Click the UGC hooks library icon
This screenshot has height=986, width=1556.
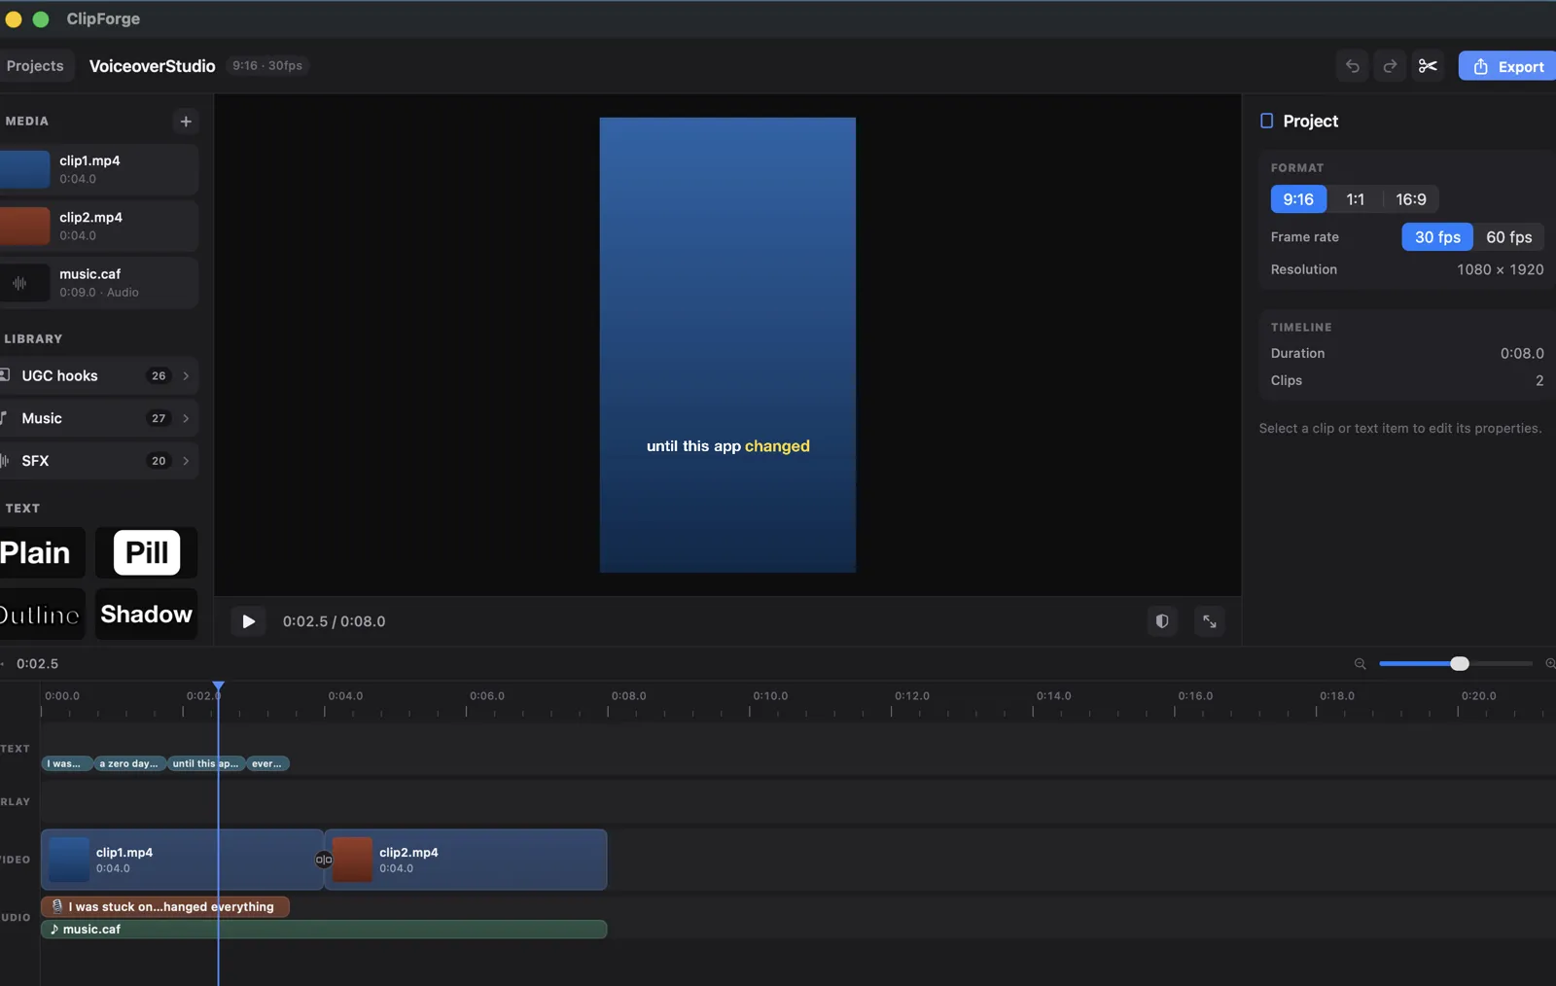click(4, 375)
